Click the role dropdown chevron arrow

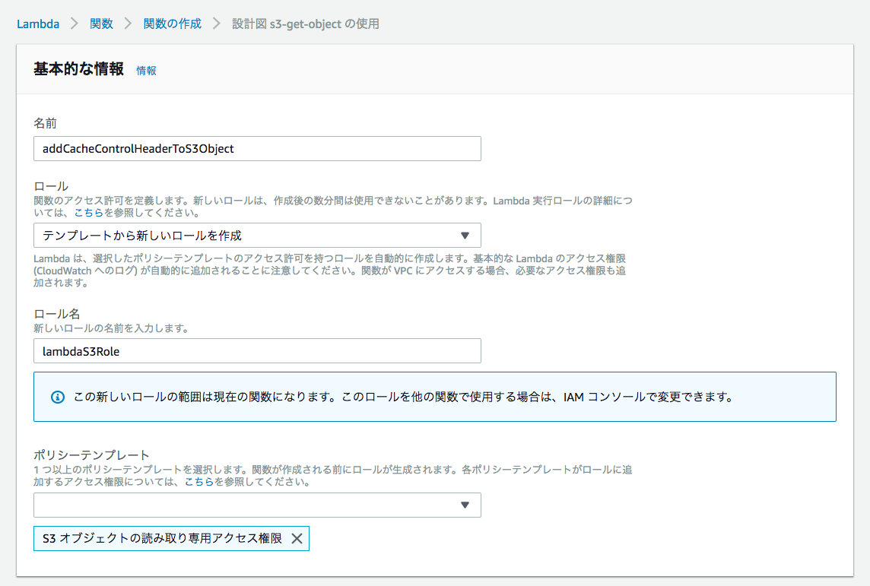pyautogui.click(x=465, y=235)
